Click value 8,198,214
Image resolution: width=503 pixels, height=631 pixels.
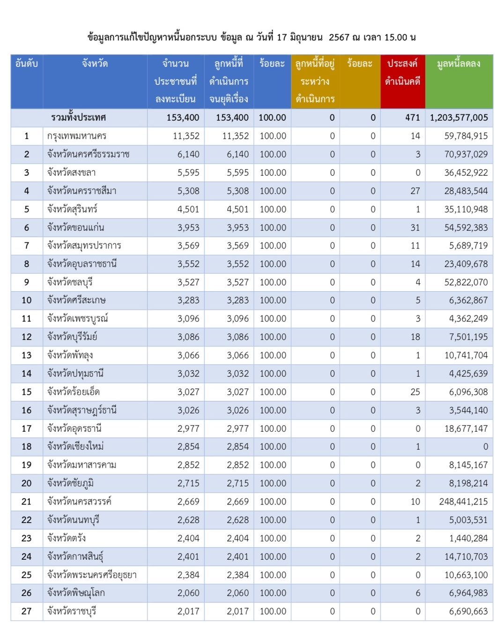[x=468, y=483]
